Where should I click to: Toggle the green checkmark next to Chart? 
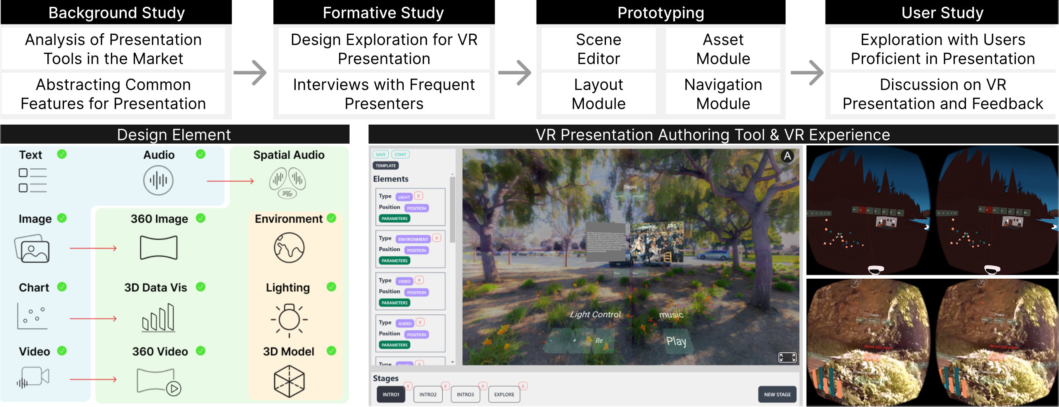point(62,287)
